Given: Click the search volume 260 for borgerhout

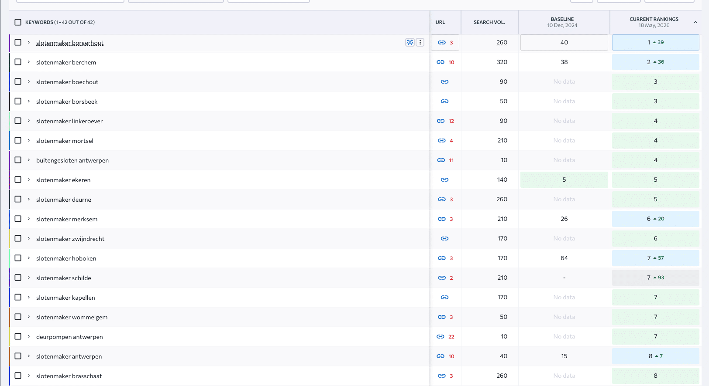Looking at the screenshot, I should click(502, 43).
